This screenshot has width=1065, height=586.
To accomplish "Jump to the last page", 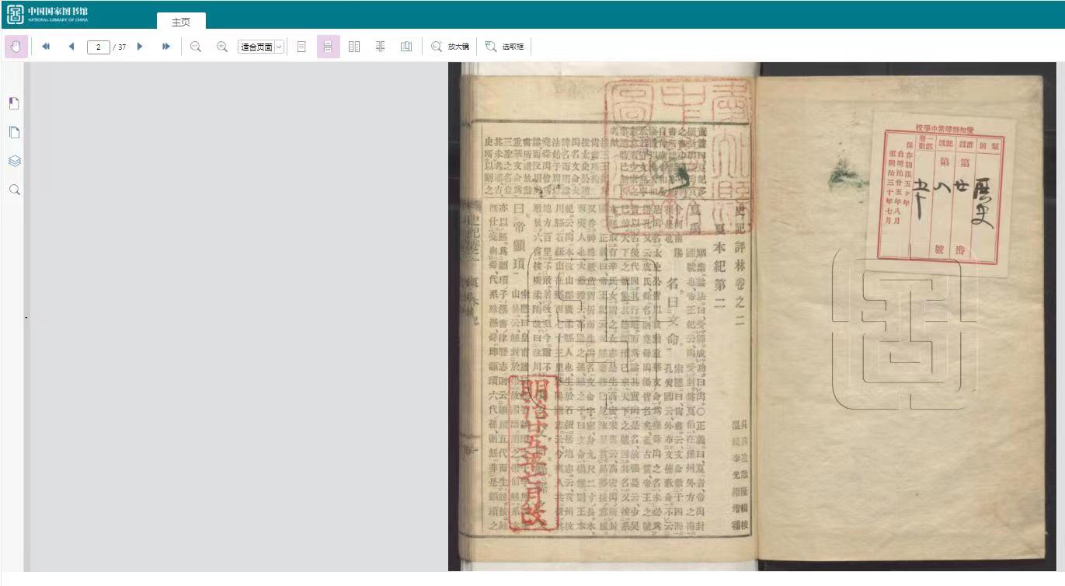I will pos(166,47).
